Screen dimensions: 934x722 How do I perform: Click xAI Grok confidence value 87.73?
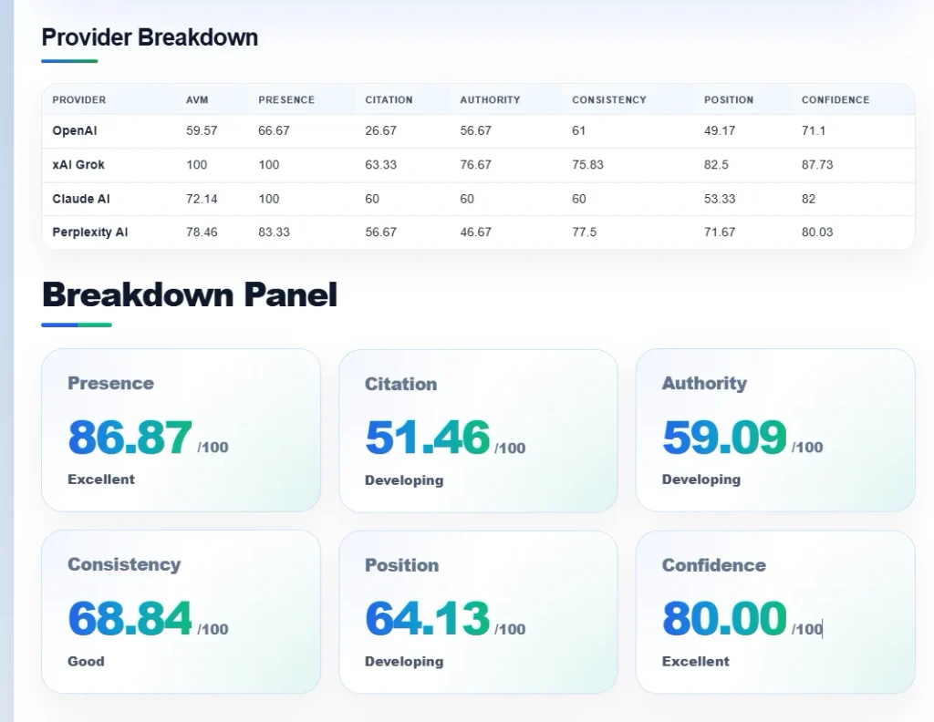816,165
